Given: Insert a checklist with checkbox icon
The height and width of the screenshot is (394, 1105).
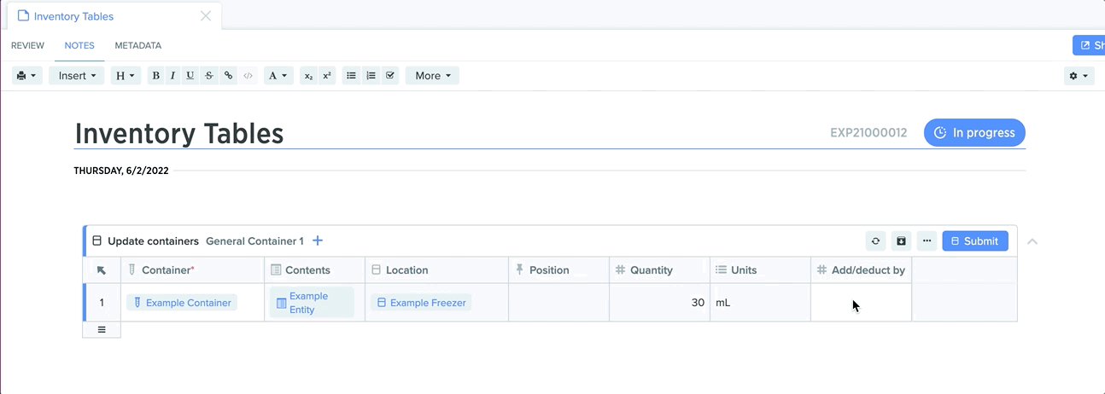Looking at the screenshot, I should 390,76.
